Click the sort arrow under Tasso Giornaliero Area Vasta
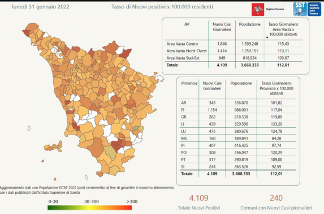The width and height of the screenshot is (324, 214). click(267, 37)
